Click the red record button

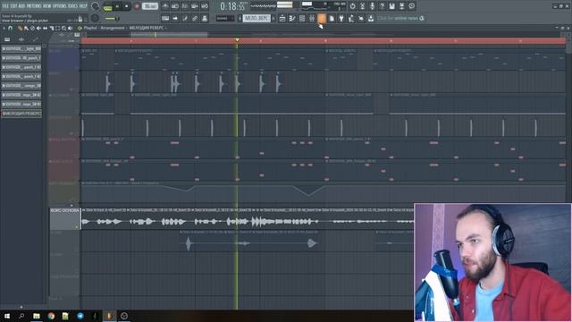(137, 6)
